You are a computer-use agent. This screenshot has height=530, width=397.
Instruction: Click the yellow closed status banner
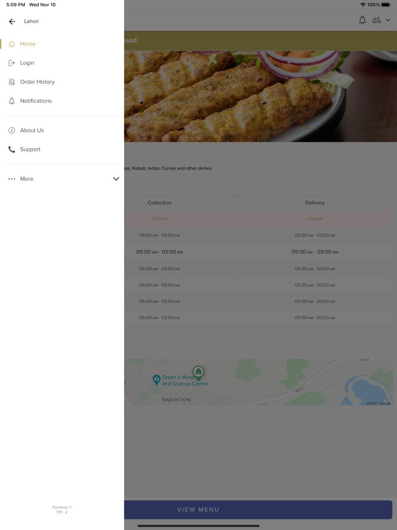pos(260,41)
